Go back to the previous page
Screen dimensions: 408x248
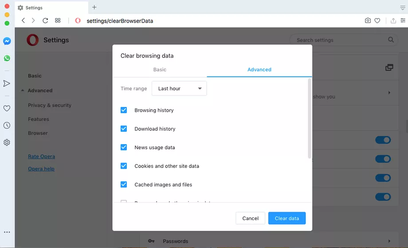click(x=23, y=20)
